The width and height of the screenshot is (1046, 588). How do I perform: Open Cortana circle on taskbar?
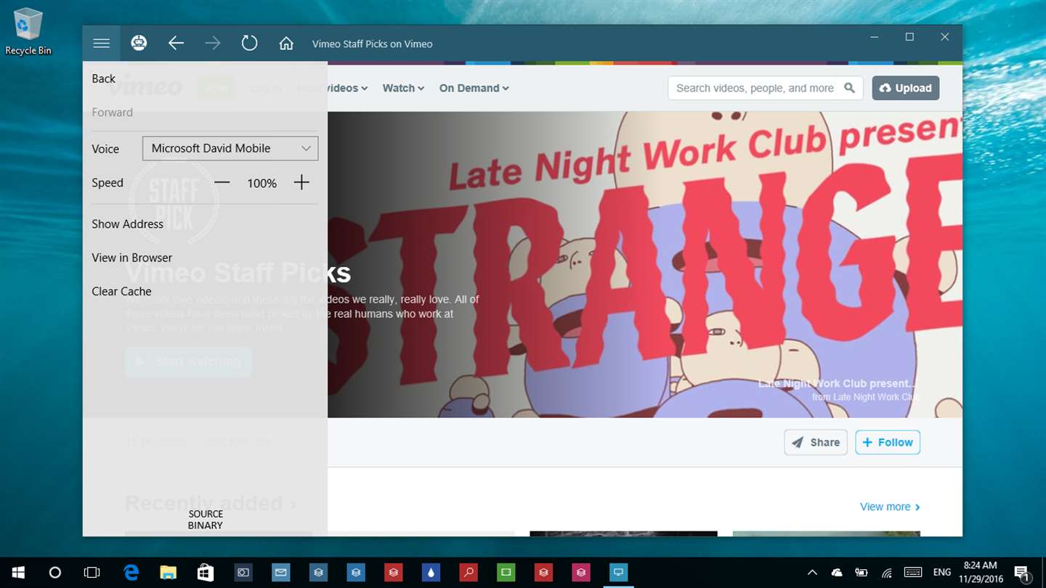[x=54, y=573]
